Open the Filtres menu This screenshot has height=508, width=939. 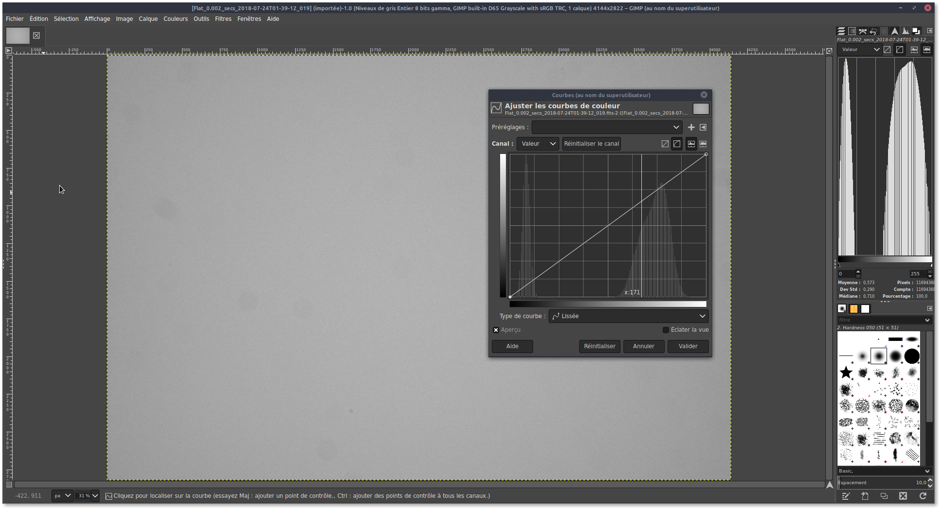(223, 19)
